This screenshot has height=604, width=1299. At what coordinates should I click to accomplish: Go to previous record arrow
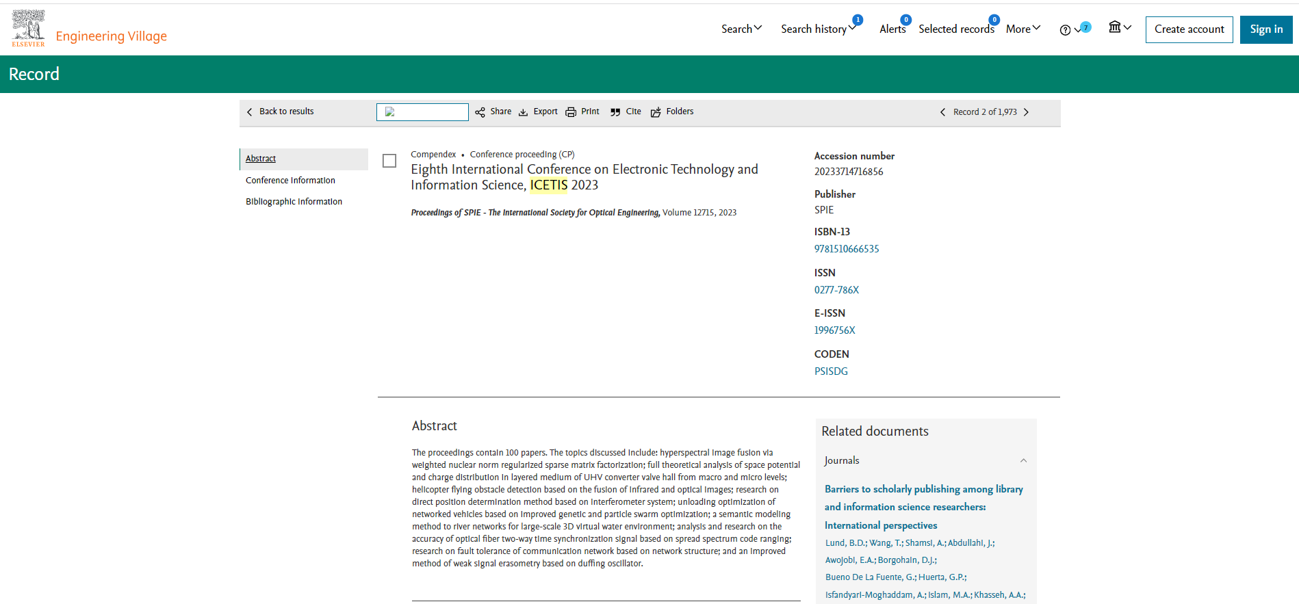click(942, 112)
